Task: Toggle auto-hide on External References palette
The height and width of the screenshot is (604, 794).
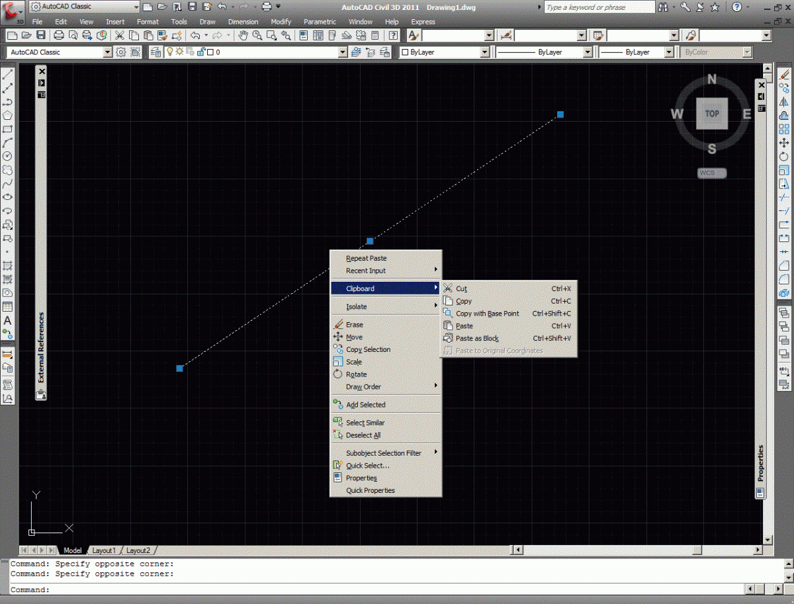Action: 41,83
